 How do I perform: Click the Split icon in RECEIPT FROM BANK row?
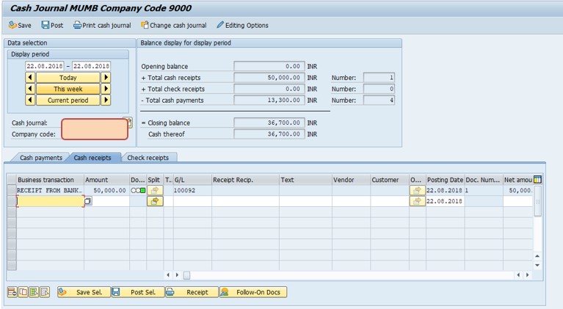tap(155, 190)
